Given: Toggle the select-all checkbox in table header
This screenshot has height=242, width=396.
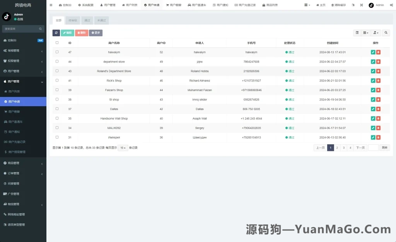Looking at the screenshot, I should pyautogui.click(x=56, y=42).
